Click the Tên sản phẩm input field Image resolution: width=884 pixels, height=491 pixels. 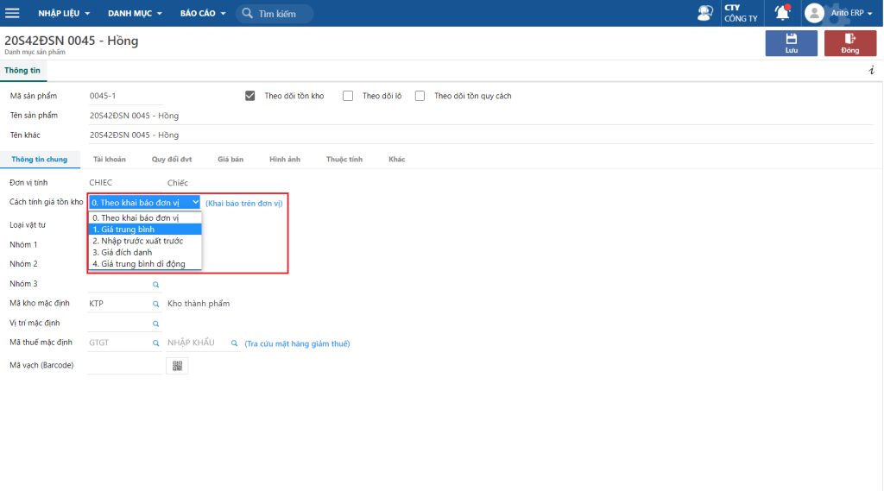click(x=480, y=116)
